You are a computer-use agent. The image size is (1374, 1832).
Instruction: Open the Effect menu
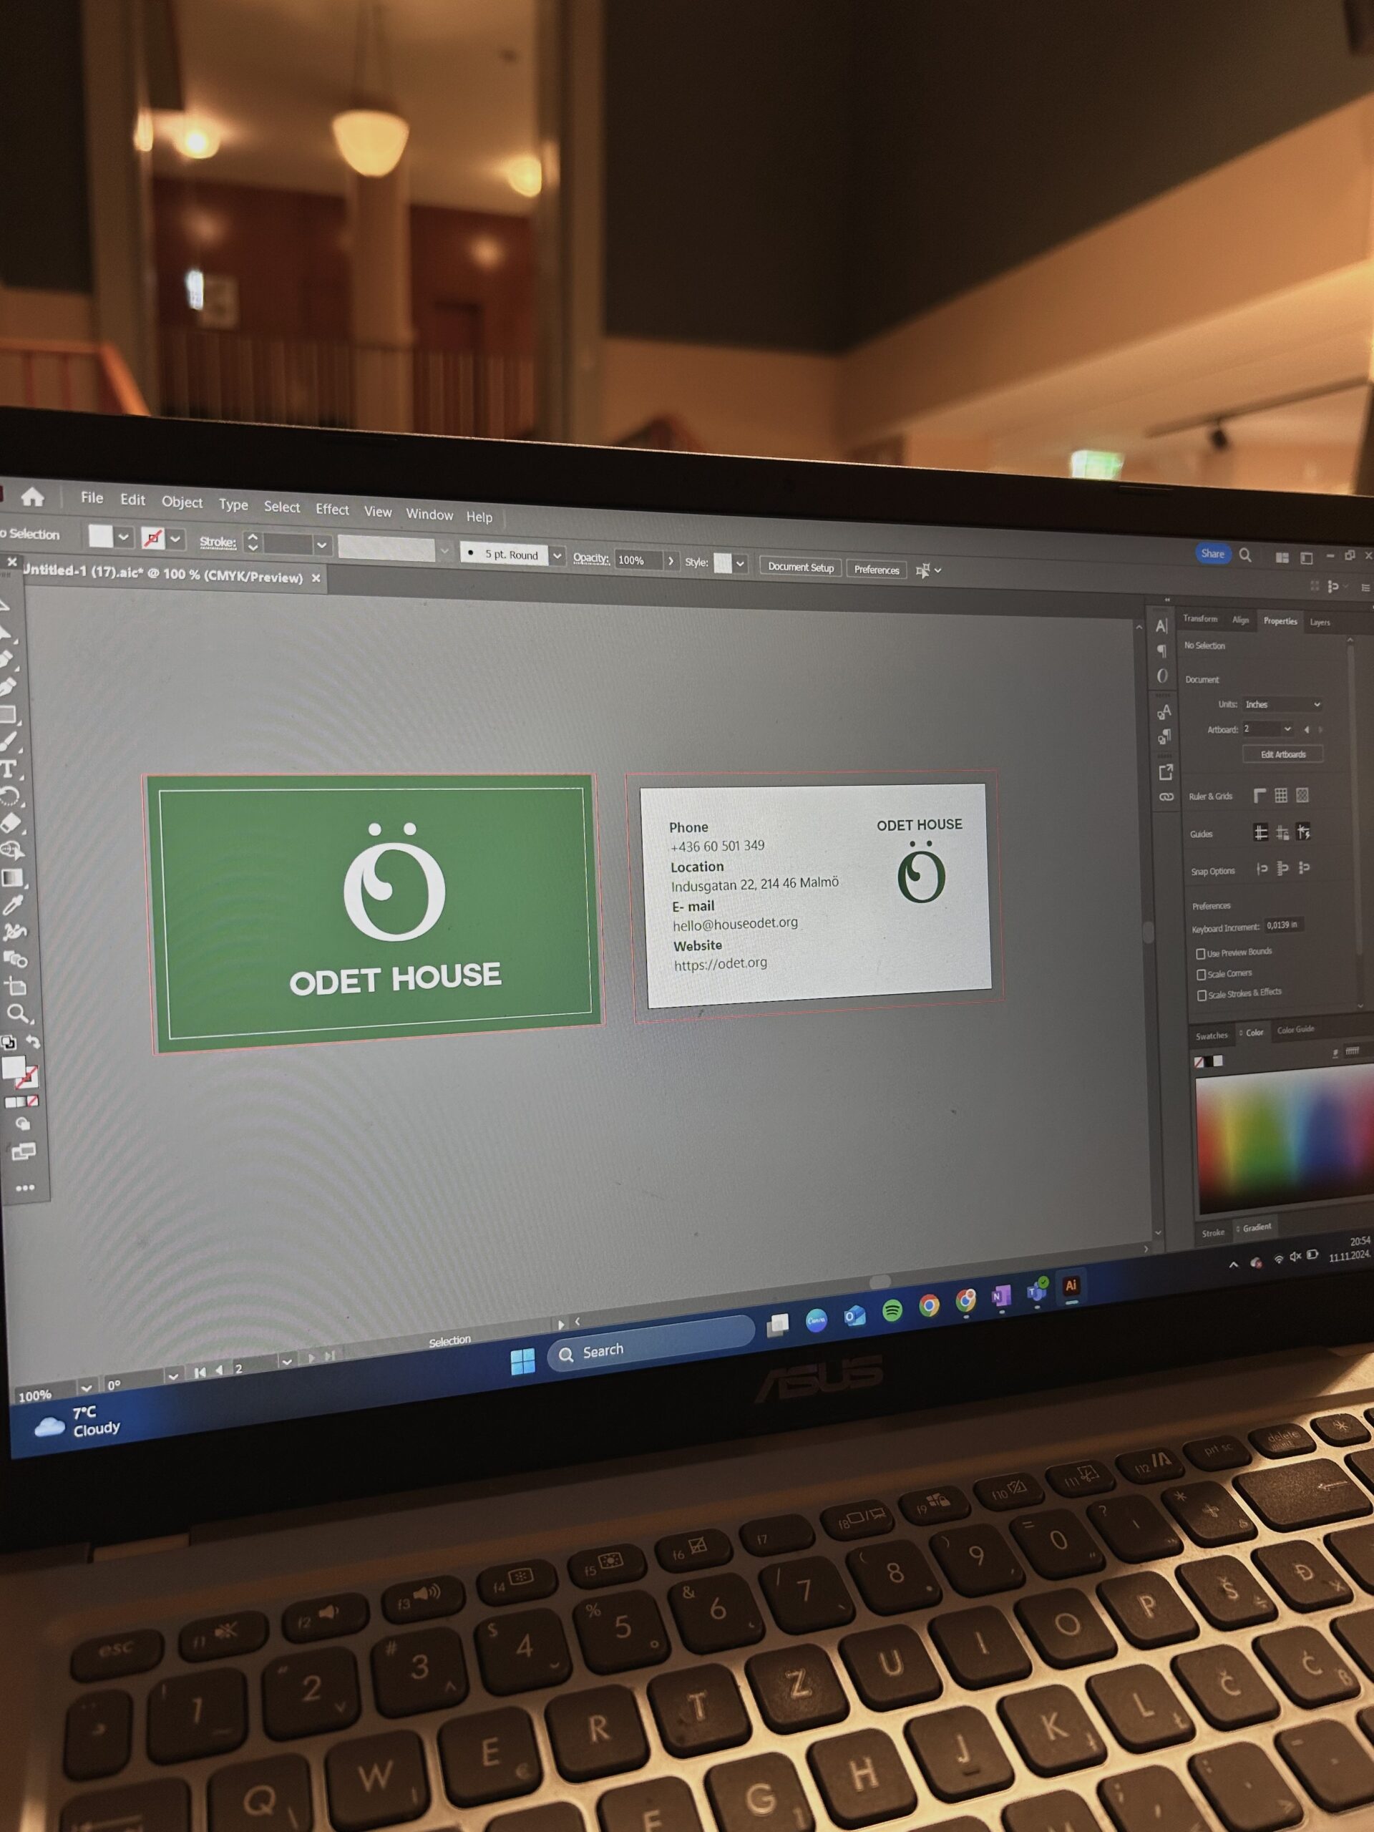[332, 510]
